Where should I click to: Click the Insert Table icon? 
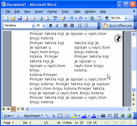(99, 18)
